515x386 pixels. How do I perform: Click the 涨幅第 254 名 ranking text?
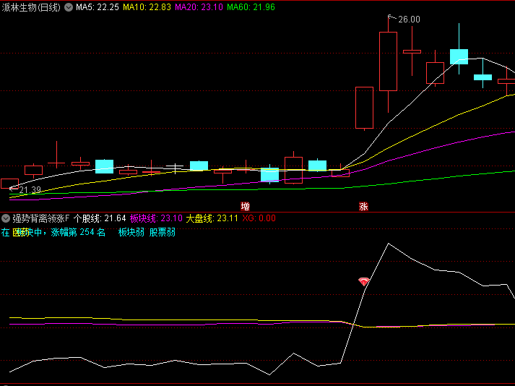[x=78, y=233]
